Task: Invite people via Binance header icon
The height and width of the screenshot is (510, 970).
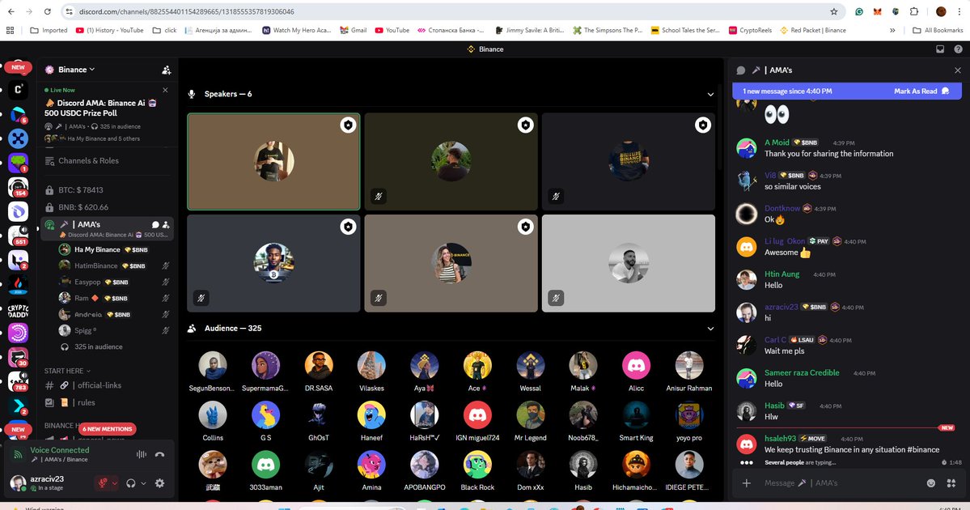Action: click(x=166, y=70)
